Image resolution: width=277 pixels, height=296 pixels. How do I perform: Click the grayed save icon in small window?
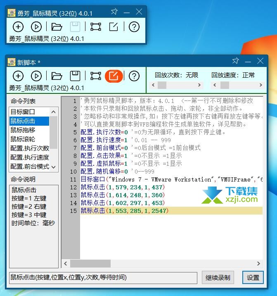coord(75,26)
